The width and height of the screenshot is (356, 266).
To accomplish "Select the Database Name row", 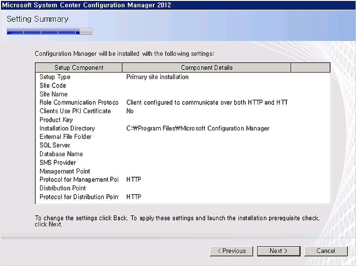I will pos(183,154).
